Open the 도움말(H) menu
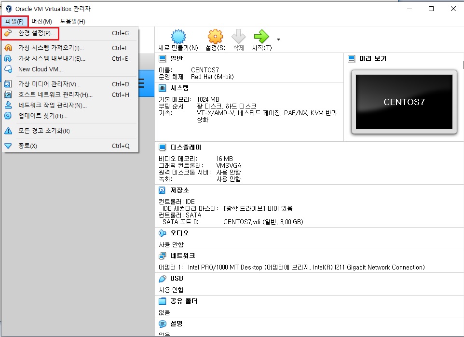The image size is (464, 337). pyautogui.click(x=72, y=21)
